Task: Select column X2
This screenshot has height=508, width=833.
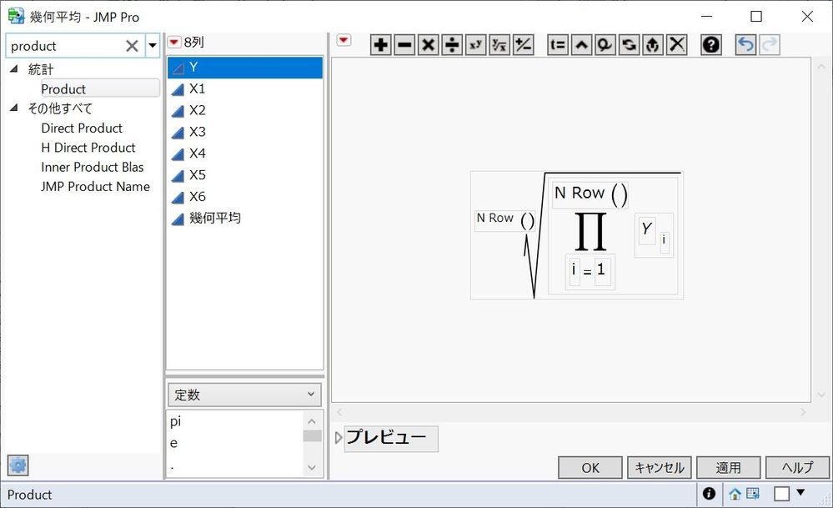Action: 245,111
